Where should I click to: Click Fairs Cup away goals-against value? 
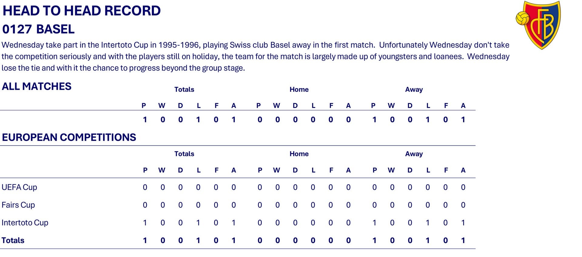(463, 205)
